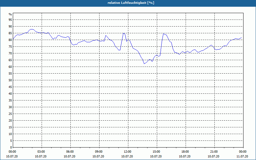The image size is (256, 160).
Task: Click the '21:00' time axis label
Action: coord(214,152)
